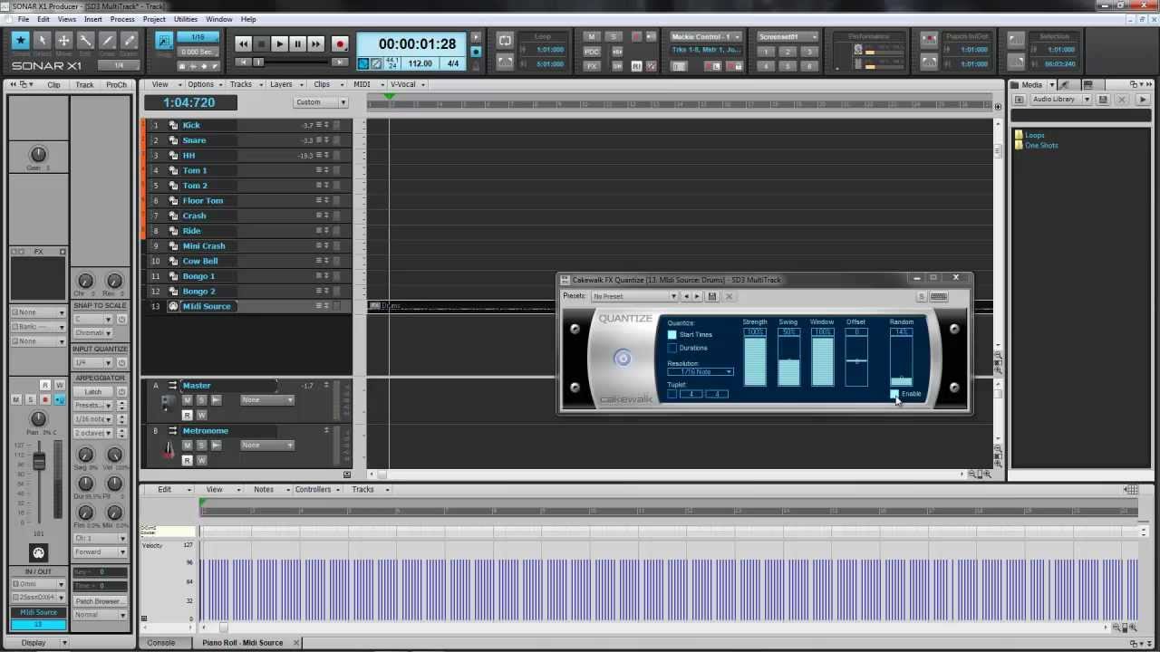Click the Random amount slider
The image size is (1160, 652).
(x=901, y=361)
